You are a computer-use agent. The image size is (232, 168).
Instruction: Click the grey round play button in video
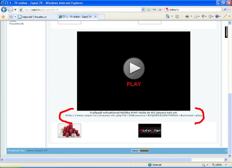coord(134,68)
